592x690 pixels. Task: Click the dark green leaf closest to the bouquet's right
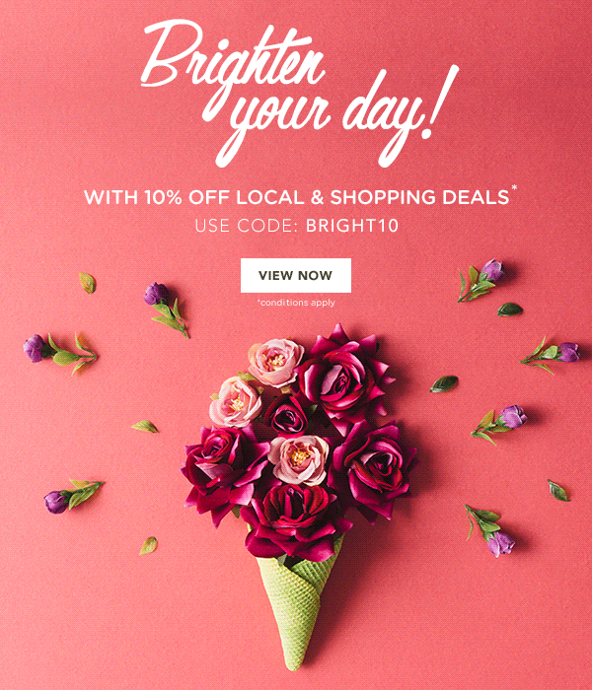pos(444,383)
